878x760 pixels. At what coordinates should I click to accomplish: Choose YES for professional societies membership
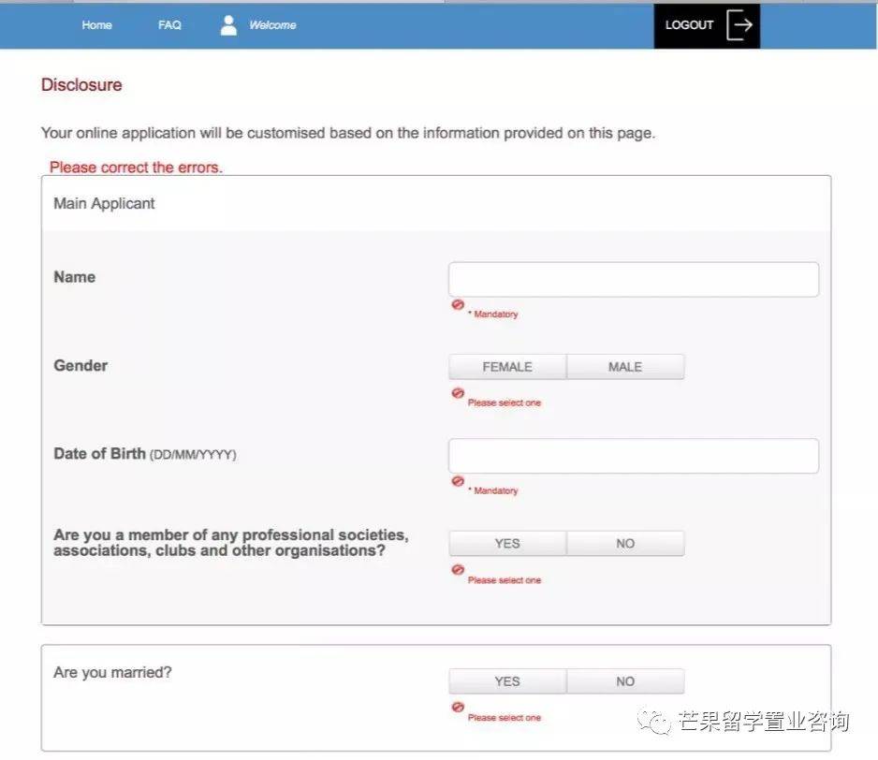pyautogui.click(x=507, y=544)
